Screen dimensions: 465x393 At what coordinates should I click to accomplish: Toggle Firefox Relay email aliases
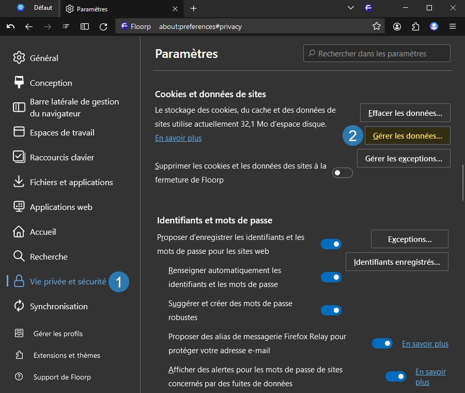382,343
